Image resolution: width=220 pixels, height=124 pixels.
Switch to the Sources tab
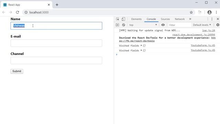pos(165,19)
